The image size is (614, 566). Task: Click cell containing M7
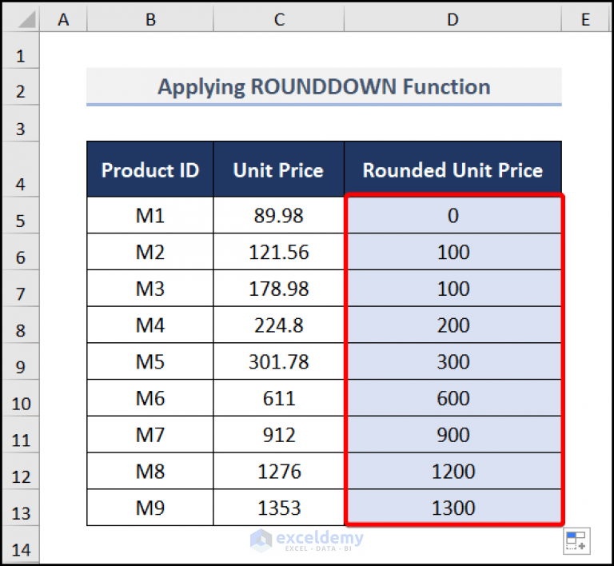(x=150, y=434)
